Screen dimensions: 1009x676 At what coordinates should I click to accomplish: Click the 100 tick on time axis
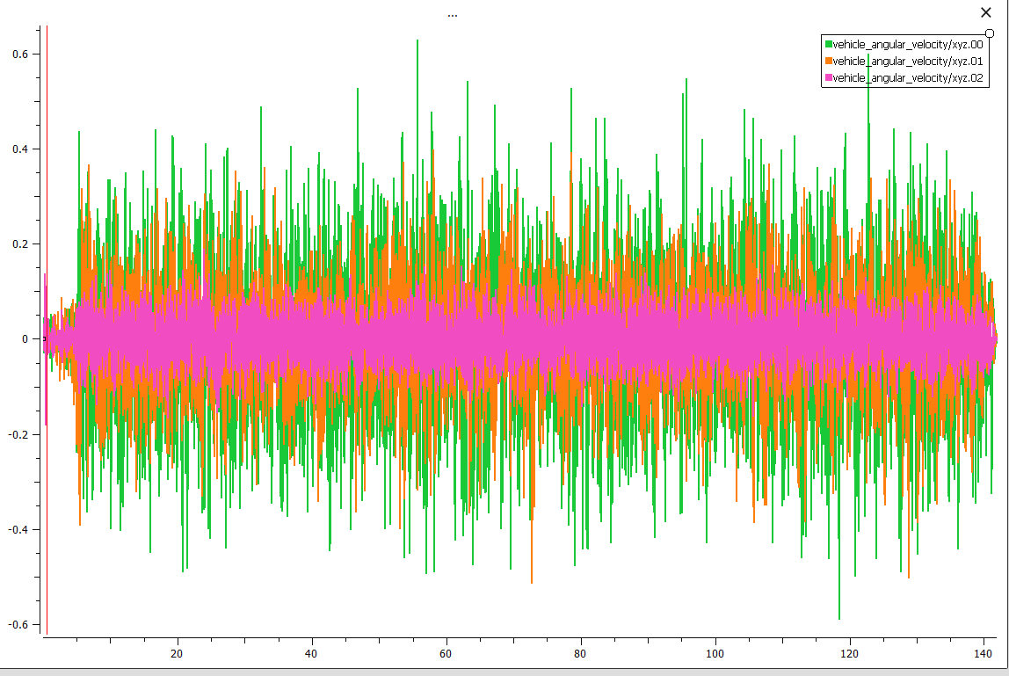[x=715, y=654]
